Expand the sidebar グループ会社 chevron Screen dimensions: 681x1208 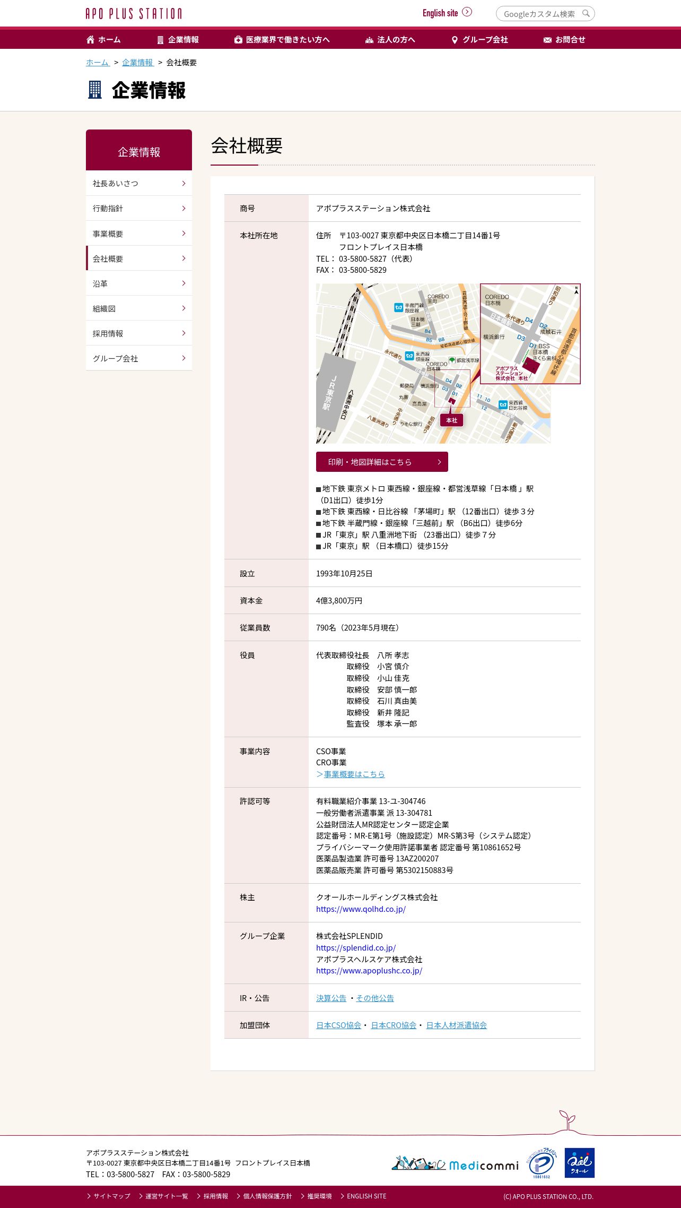(x=184, y=358)
